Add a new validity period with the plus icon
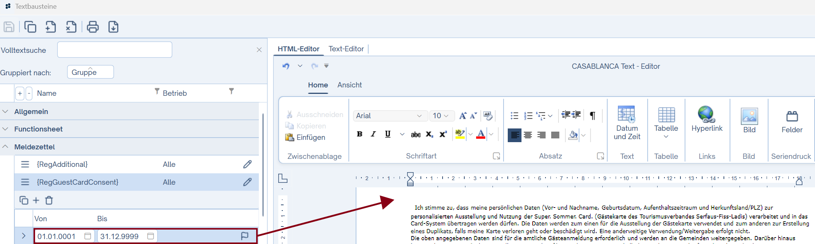 (x=36, y=200)
